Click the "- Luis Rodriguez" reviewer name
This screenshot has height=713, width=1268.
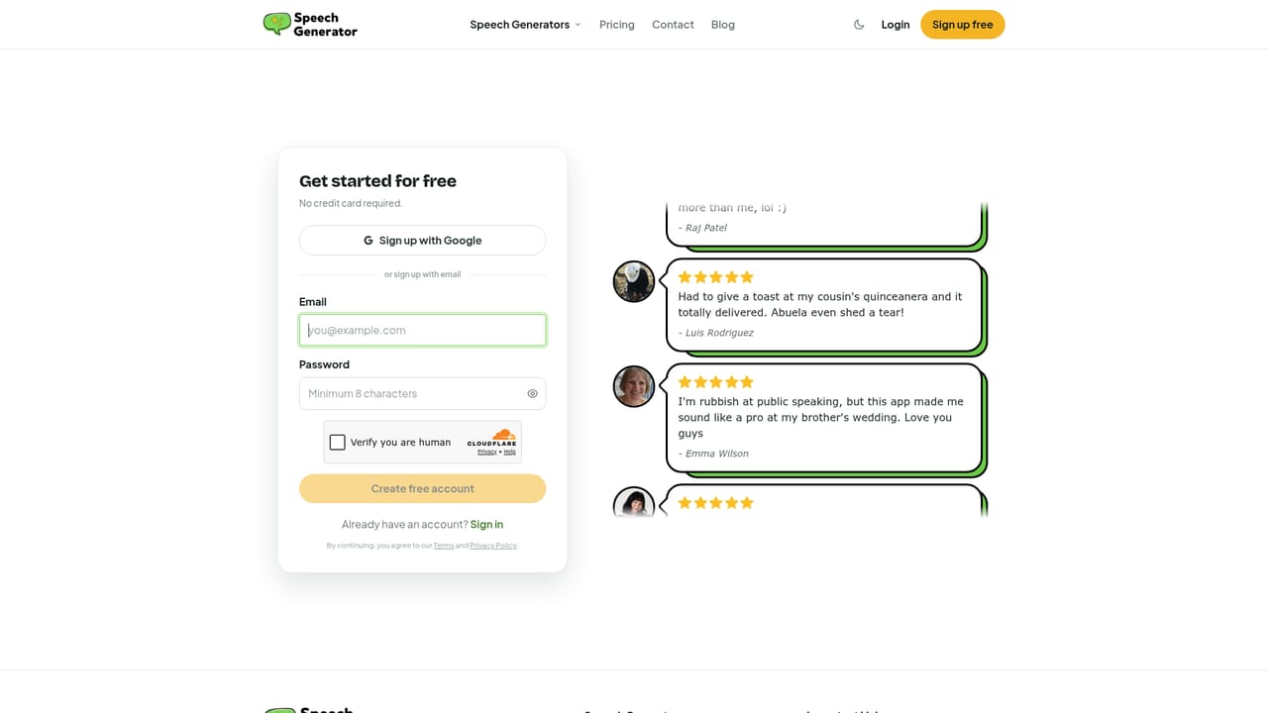coord(715,333)
